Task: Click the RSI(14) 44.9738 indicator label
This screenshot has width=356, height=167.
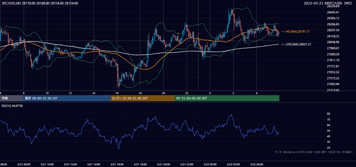Action: [12, 106]
